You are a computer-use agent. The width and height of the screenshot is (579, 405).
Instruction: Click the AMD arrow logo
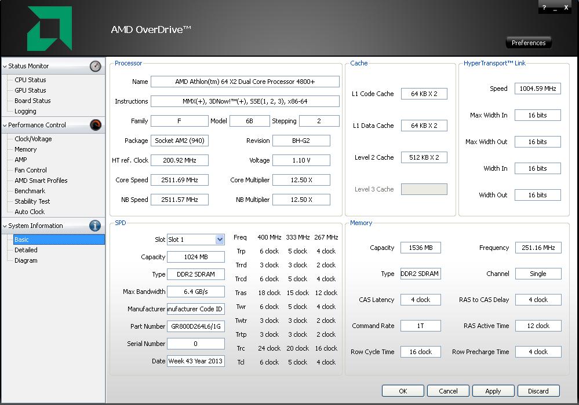point(49,28)
